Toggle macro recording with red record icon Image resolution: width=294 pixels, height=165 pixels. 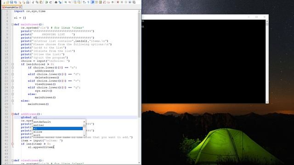[118, 2]
